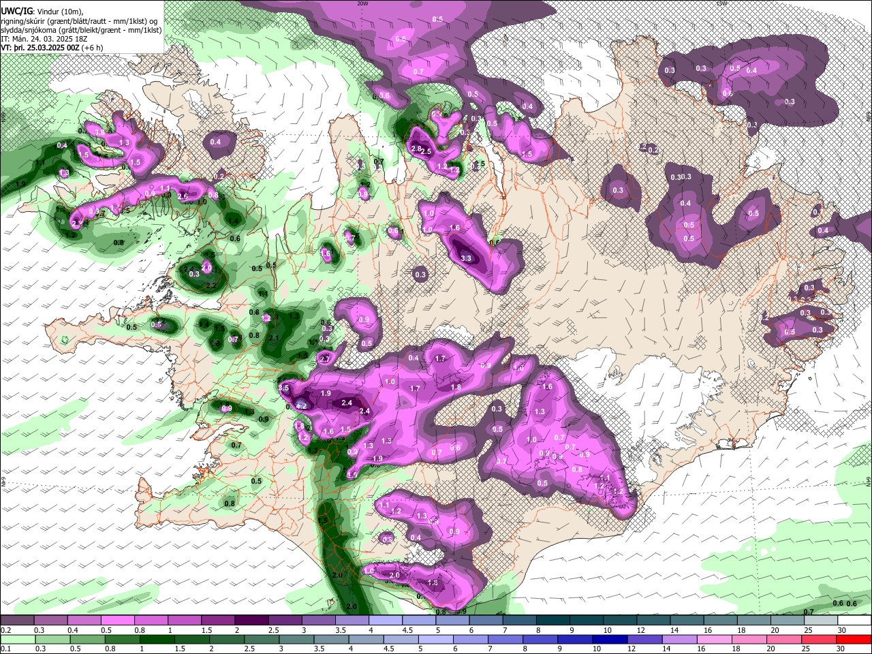
Task: Click the light red rain swatch starting at 25
Action: [x=821, y=640]
